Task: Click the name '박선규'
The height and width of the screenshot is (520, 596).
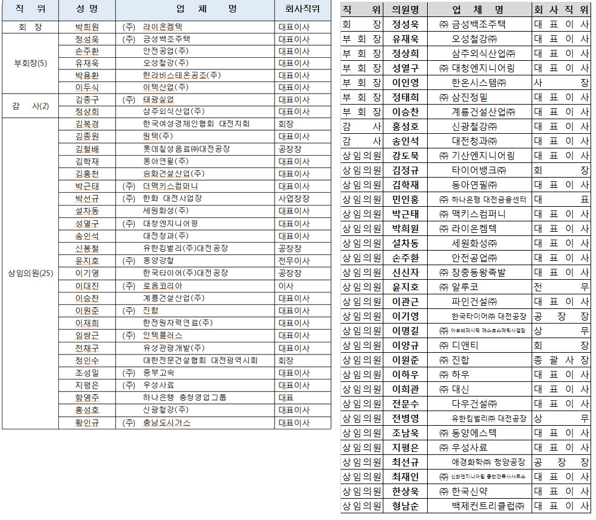Action: (x=87, y=198)
